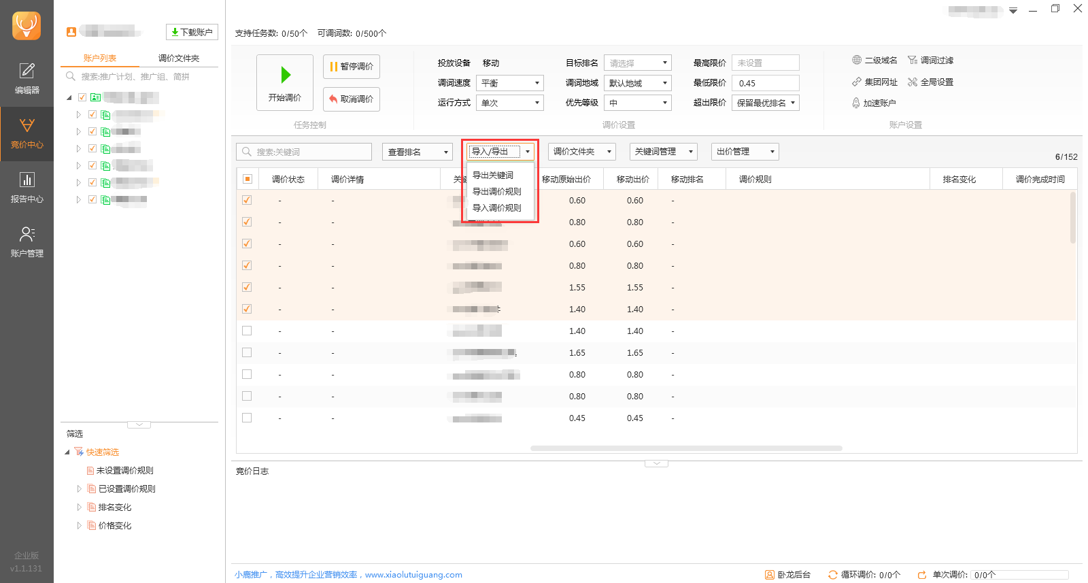The image size is (1088, 583).
Task: Open the 查看排名 dropdown
Action: tap(418, 152)
